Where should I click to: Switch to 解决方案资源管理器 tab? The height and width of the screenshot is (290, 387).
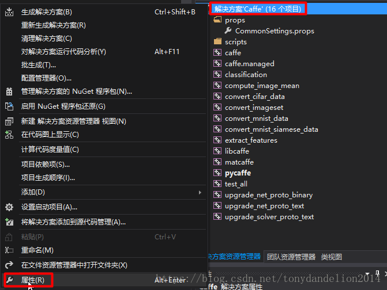pos(234,257)
